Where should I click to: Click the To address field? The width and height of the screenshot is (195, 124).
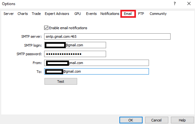[x=97, y=71]
